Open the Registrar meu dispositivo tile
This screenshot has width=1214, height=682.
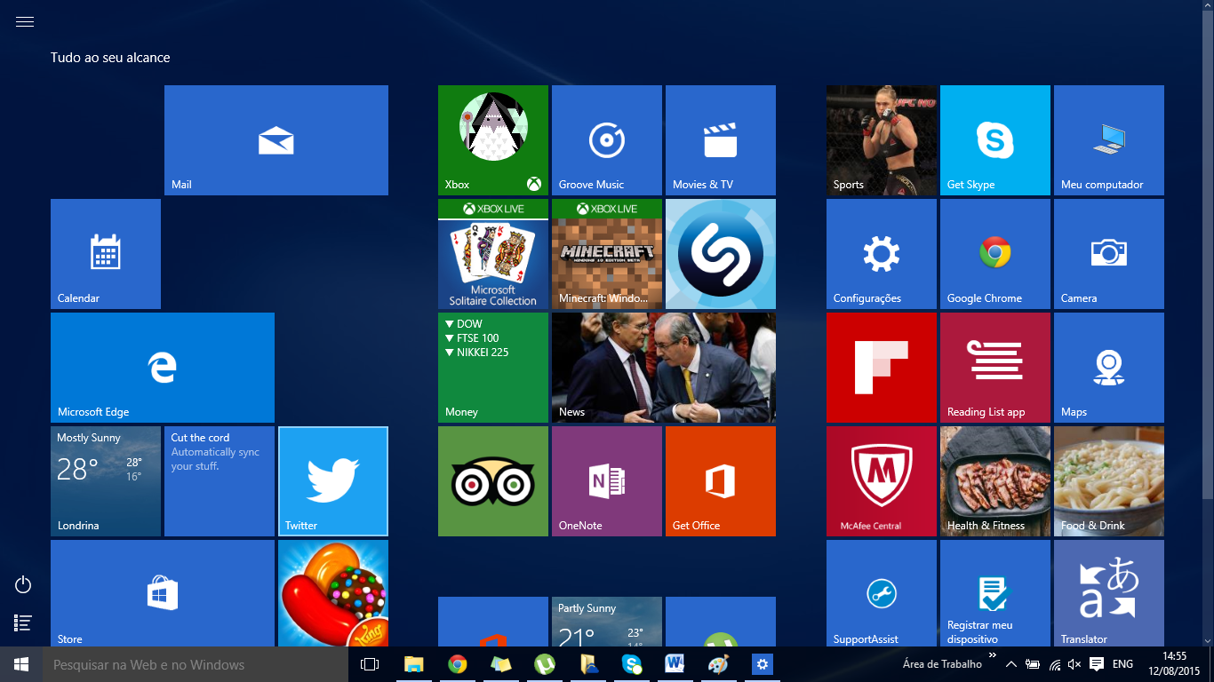tap(995, 593)
